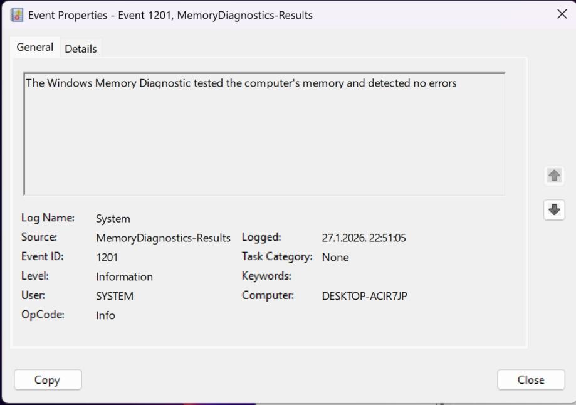Click the Logged date 27.1.2026. 22:51:05
The width and height of the screenshot is (576, 405).
point(364,238)
